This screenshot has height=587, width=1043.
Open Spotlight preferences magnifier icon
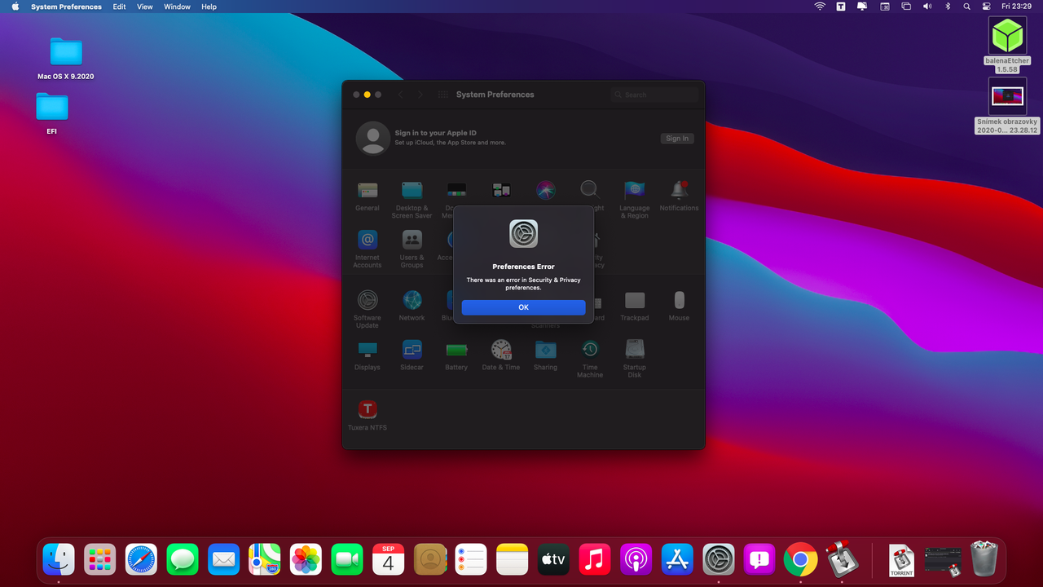click(x=590, y=191)
